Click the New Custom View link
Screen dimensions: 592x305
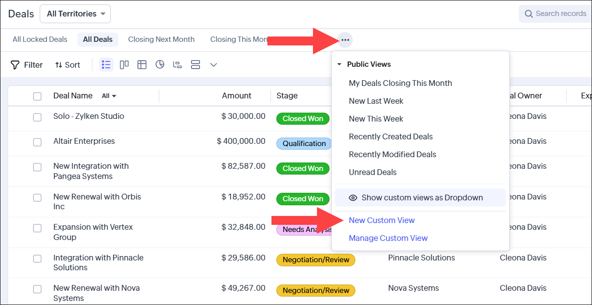point(382,220)
